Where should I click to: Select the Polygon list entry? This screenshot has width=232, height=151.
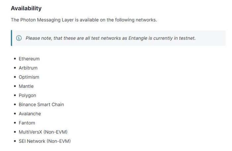(28, 96)
